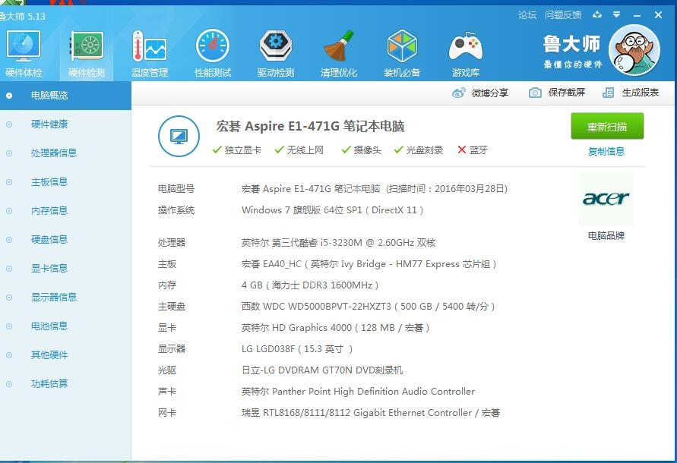This screenshot has width=677, height=463.
Task: Open 问题反馈 feedback link
Action: pos(563,15)
